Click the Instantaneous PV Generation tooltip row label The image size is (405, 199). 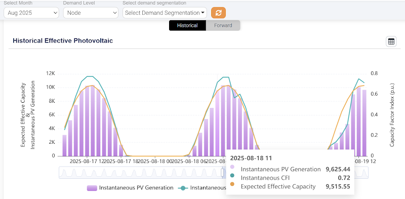(x=281, y=169)
